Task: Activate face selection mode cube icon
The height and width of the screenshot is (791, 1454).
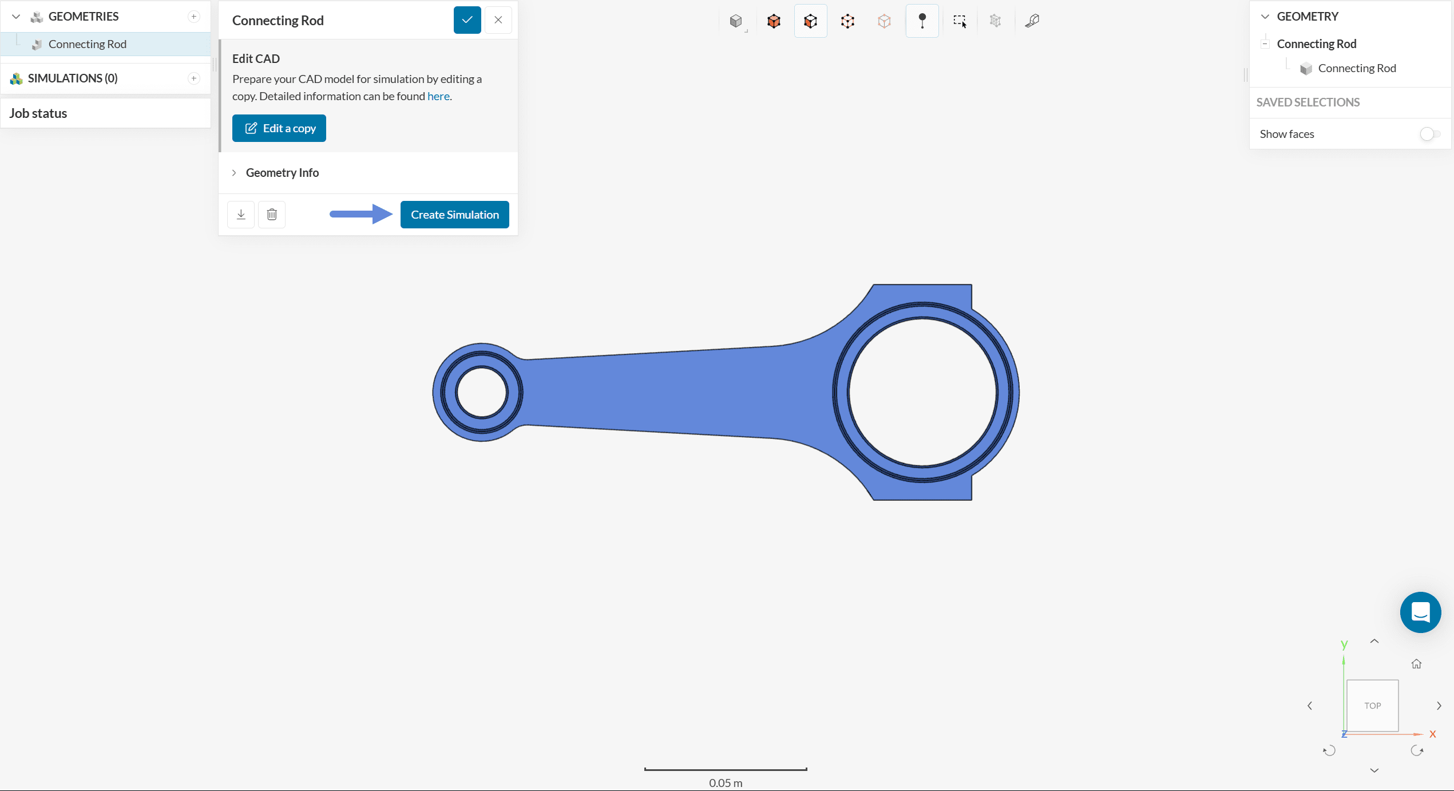Action: (810, 21)
